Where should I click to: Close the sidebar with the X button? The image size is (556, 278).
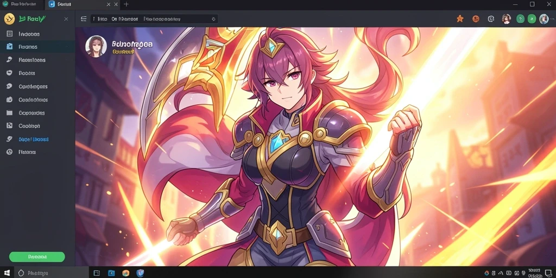pos(66,19)
